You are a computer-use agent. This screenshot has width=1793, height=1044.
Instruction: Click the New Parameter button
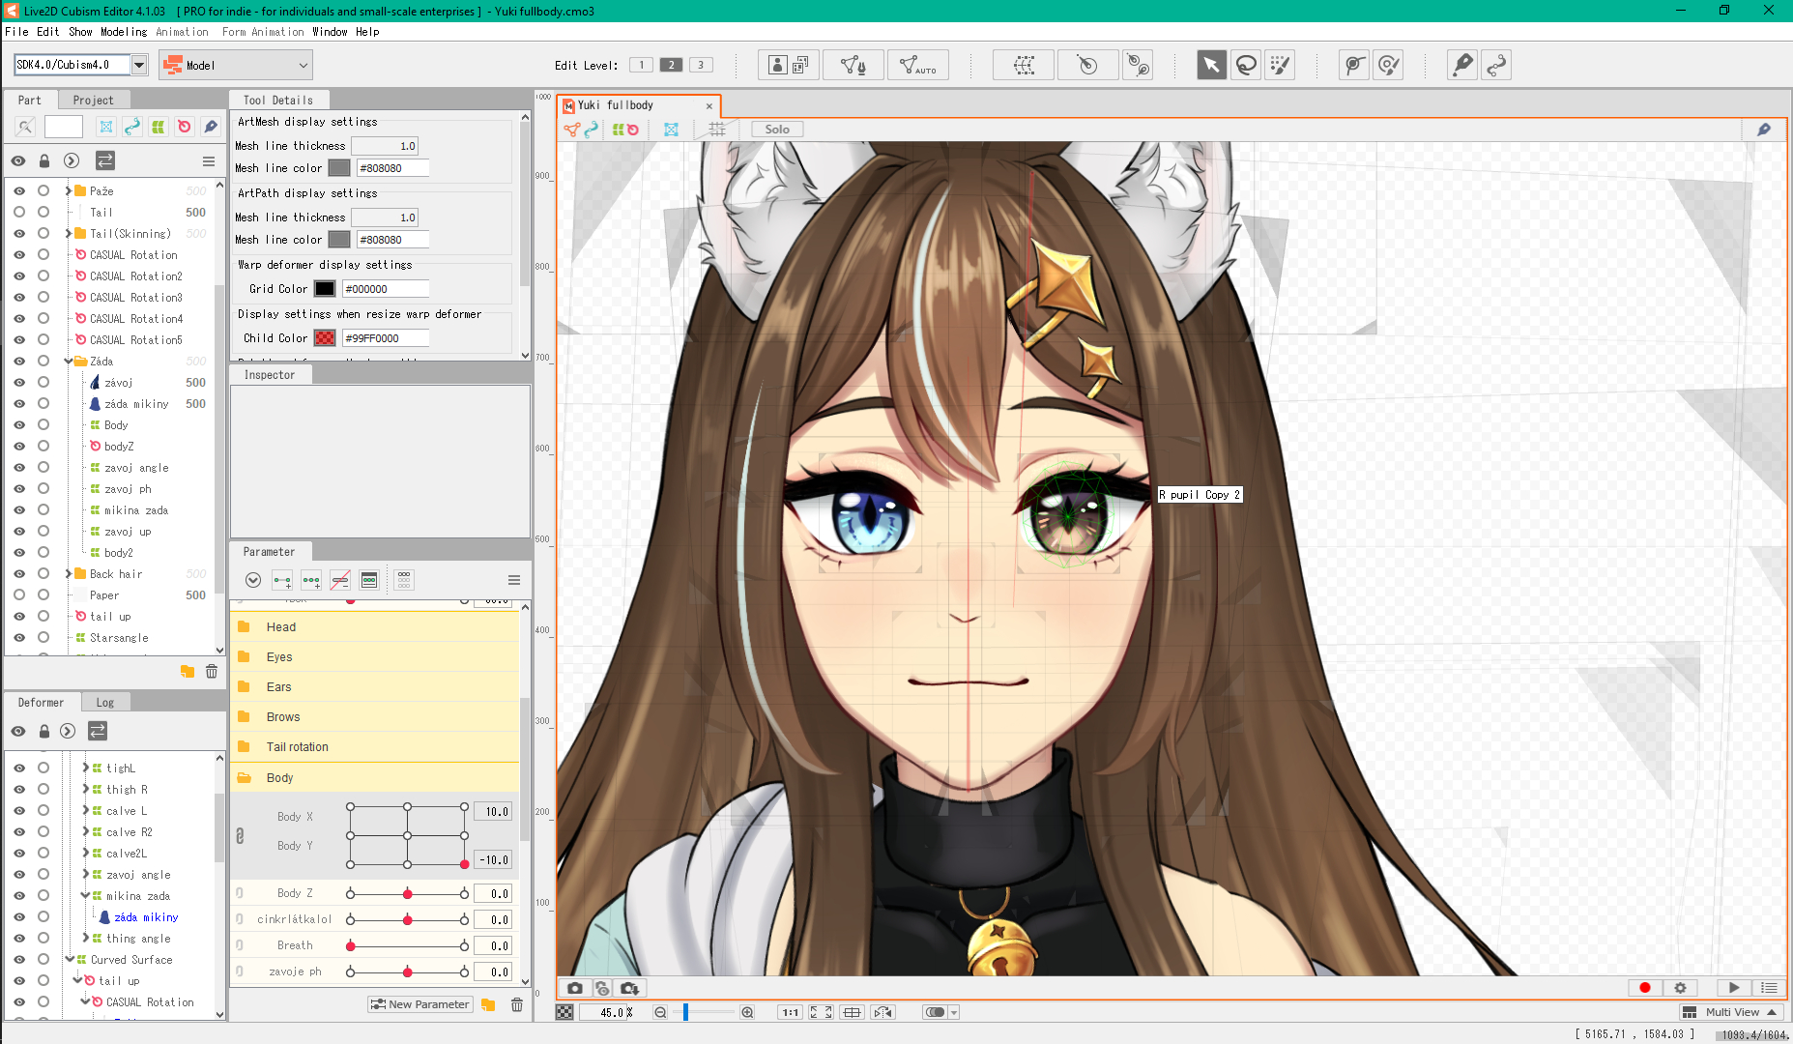click(420, 1005)
